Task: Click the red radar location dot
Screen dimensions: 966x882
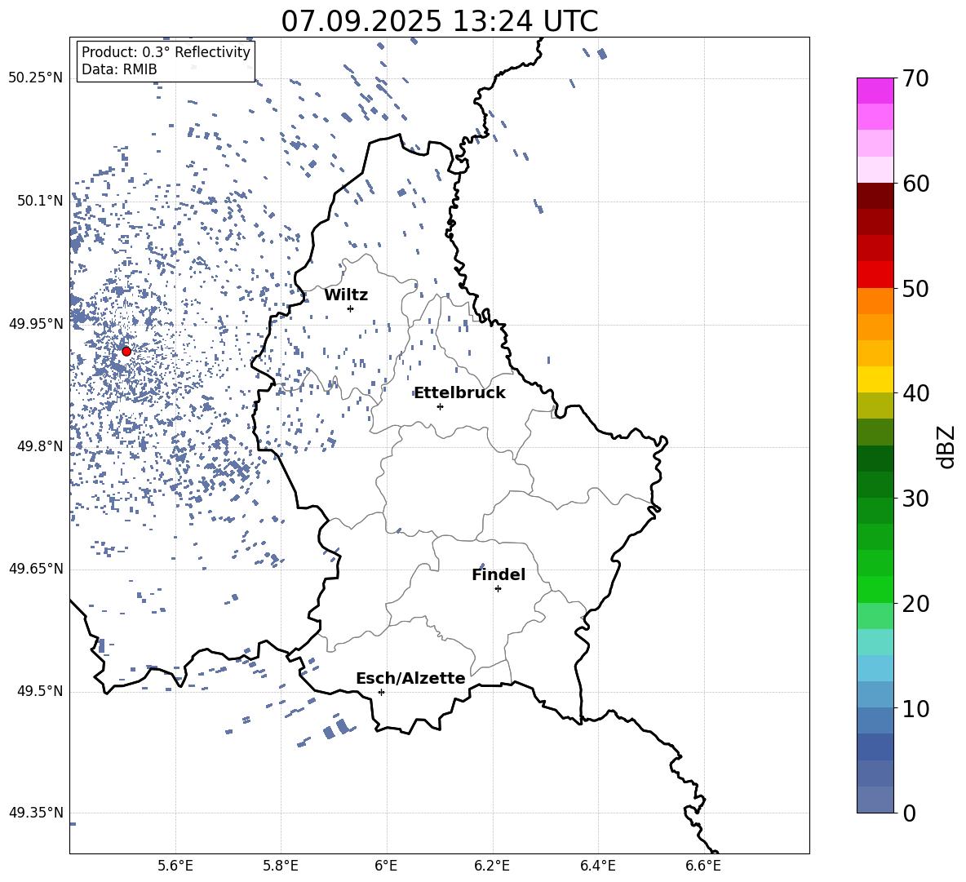Action: pyautogui.click(x=126, y=351)
